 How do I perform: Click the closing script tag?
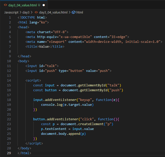(34, 143)
